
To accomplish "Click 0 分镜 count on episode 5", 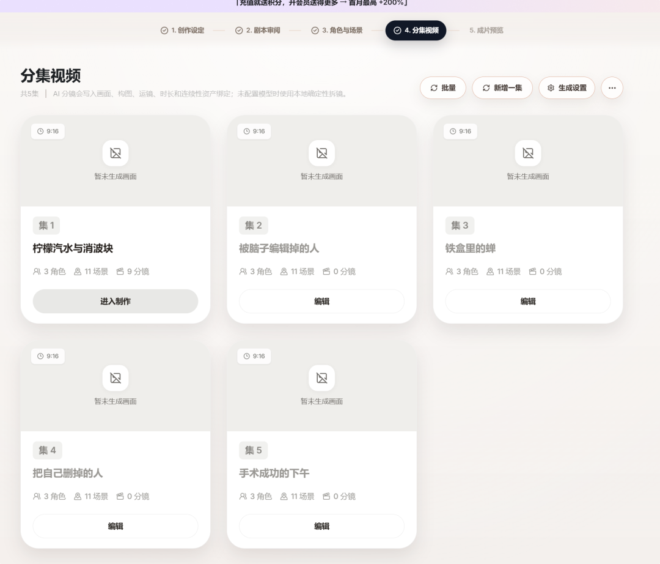I will click(x=339, y=497).
